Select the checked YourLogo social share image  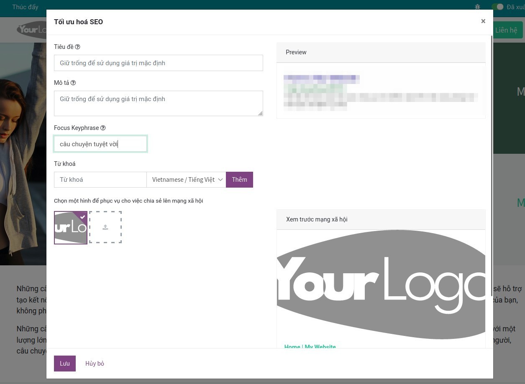71,227
